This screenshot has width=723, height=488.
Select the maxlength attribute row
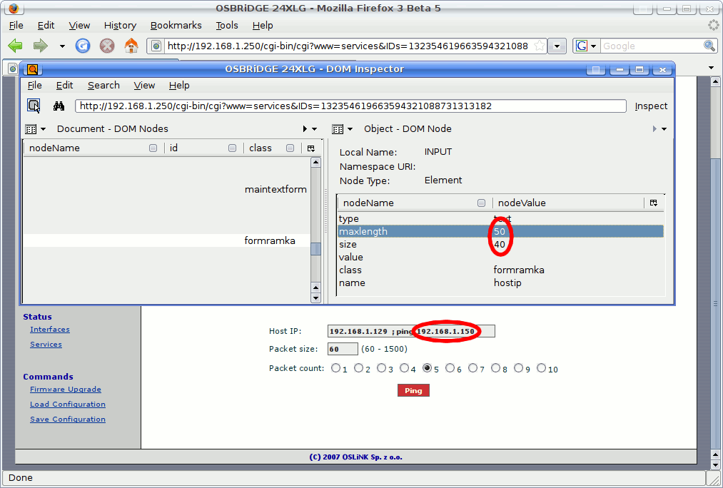point(500,231)
